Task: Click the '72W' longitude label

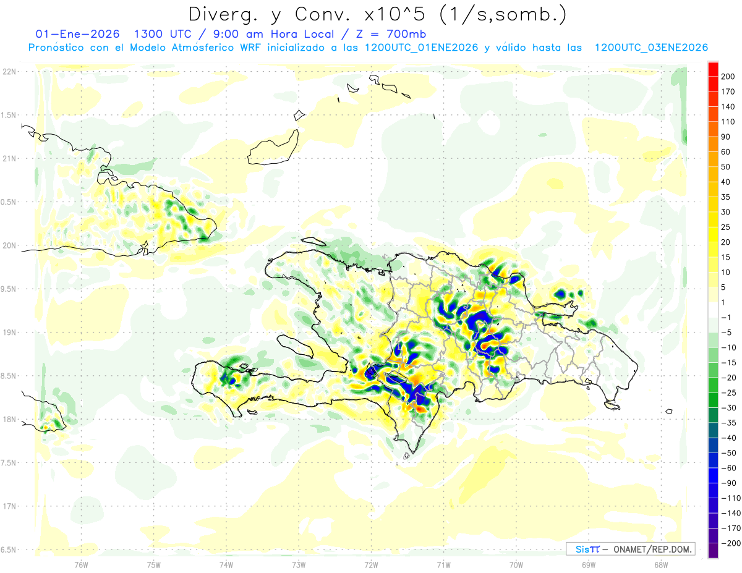Action: point(371,565)
